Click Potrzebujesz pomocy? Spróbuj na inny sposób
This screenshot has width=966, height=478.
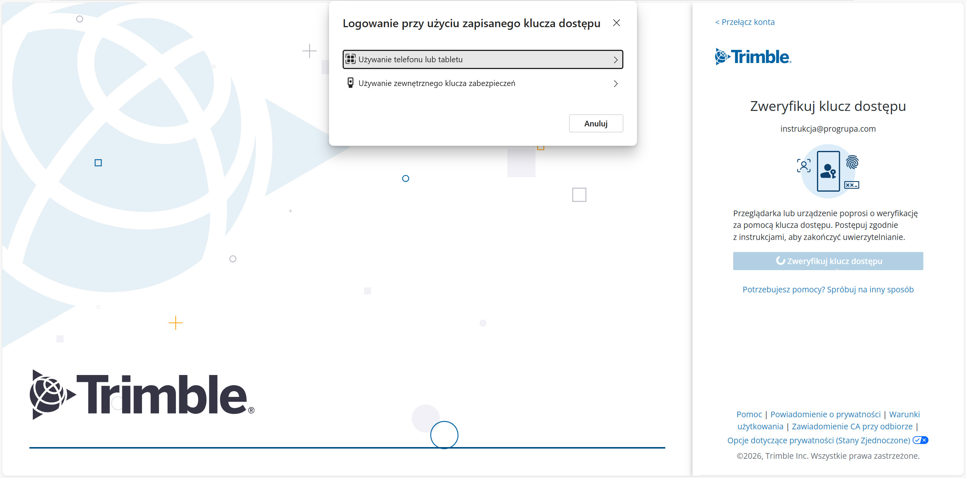point(828,289)
